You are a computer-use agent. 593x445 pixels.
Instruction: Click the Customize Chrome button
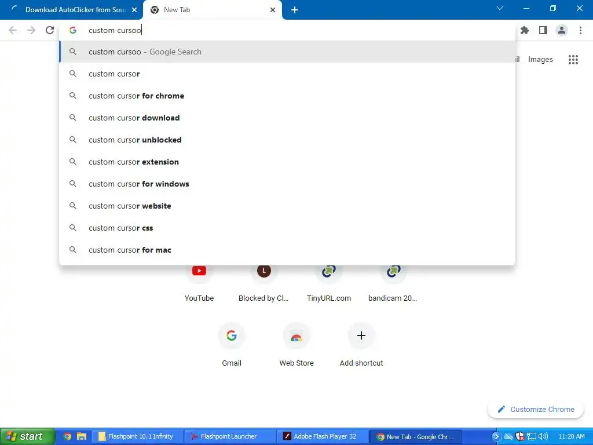pyautogui.click(x=536, y=409)
